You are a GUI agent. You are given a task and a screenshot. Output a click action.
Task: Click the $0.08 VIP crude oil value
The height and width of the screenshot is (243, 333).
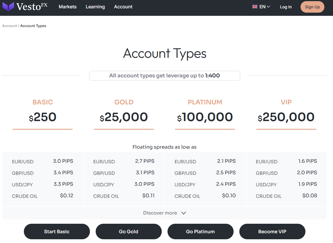click(x=310, y=196)
